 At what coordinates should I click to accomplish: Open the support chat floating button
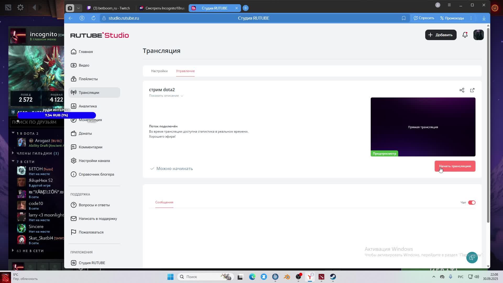coord(472,258)
